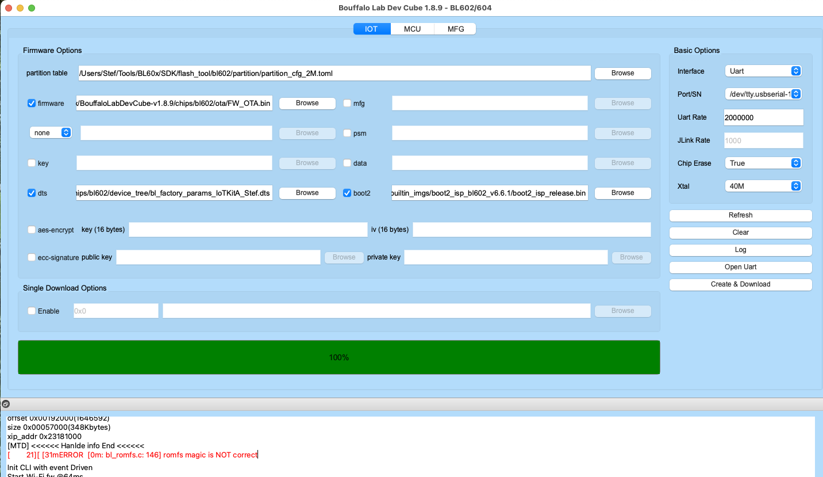Image resolution: width=823 pixels, height=477 pixels.
Task: Click the Single Download Options label
Action: pyautogui.click(x=65, y=288)
